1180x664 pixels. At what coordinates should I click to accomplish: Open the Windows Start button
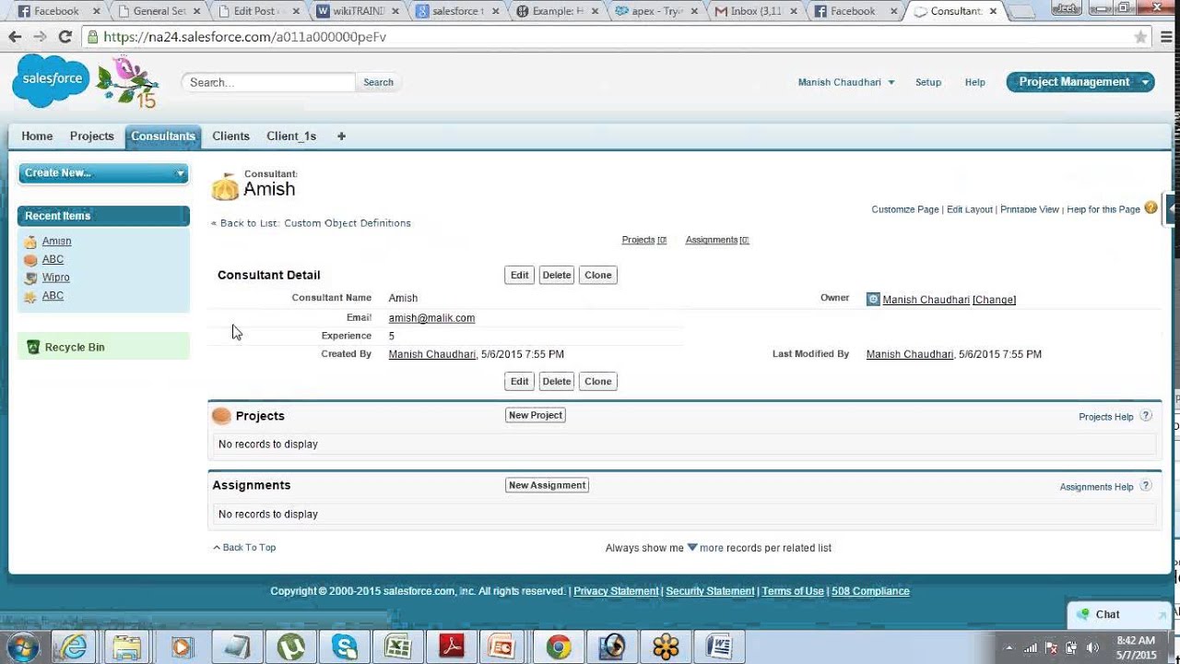[x=20, y=646]
